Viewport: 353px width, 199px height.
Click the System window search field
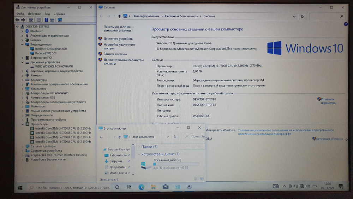327,17
